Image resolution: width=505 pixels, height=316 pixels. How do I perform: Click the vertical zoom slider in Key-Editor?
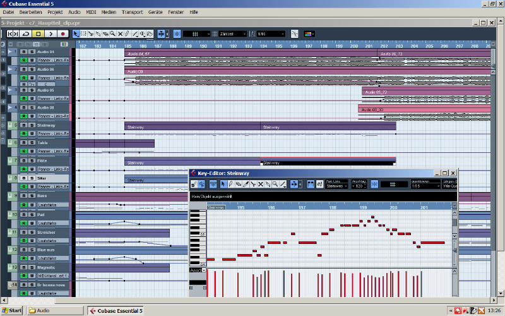(454, 250)
